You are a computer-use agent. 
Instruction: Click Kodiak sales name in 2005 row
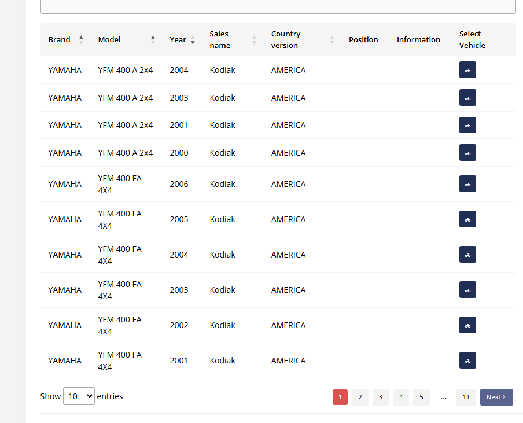[223, 219]
